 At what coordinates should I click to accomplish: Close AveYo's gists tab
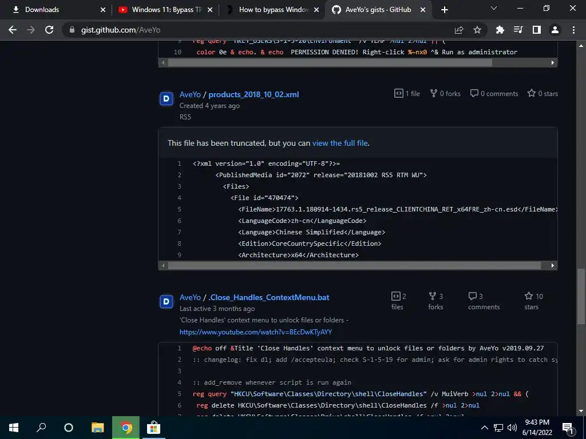[x=423, y=10]
